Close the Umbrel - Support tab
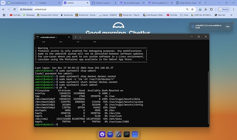The width and height of the screenshot is (237, 140). [x=115, y=3]
